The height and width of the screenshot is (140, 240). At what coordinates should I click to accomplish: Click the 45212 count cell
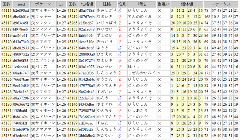click(x=72, y=17)
